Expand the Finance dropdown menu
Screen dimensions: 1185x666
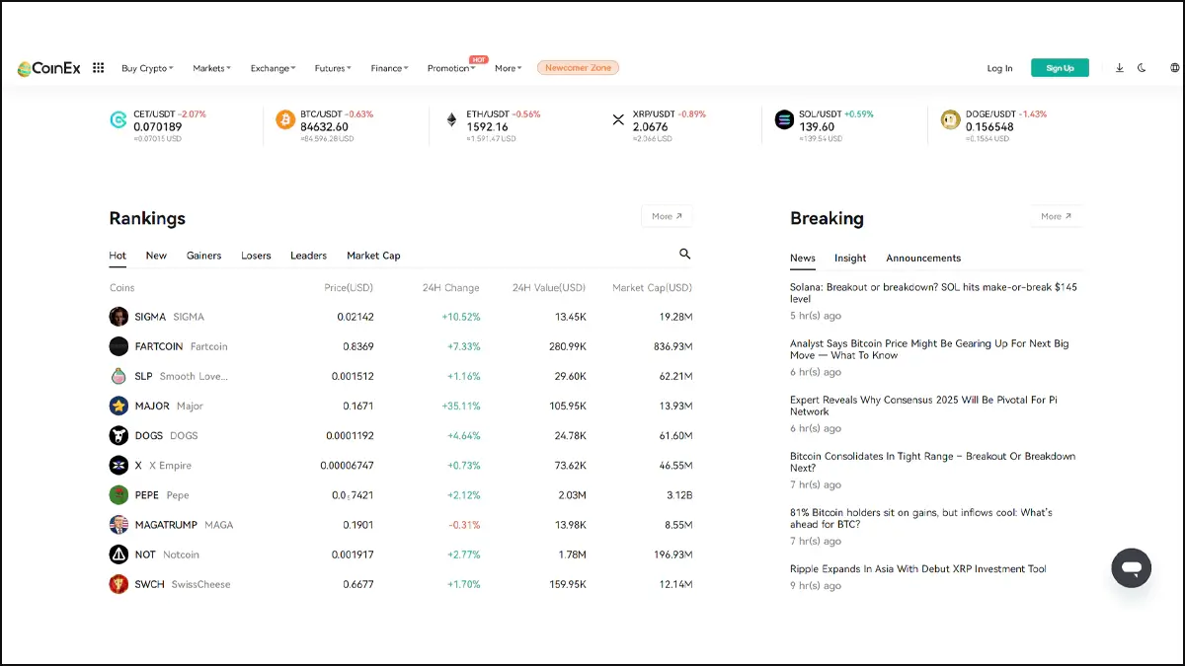(x=390, y=68)
